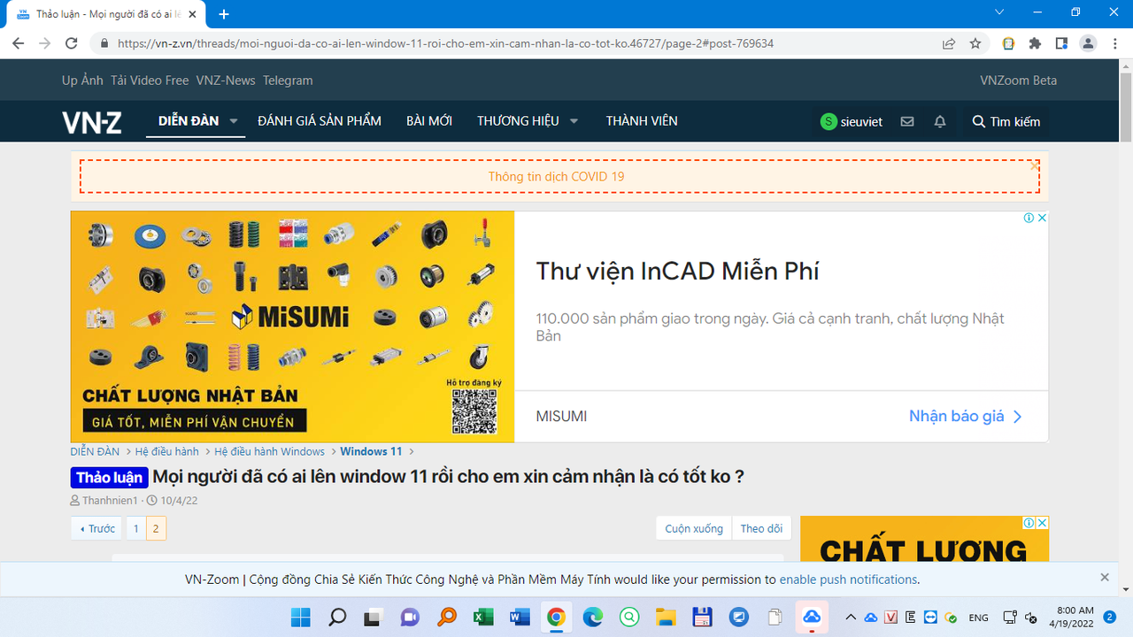Open the taskbar Search magnifier
The height and width of the screenshot is (637, 1133).
(337, 617)
